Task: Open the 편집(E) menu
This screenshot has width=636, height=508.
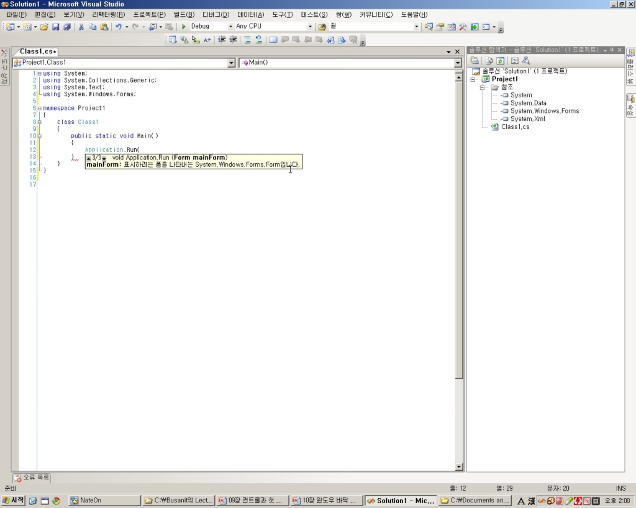Action: (45, 15)
